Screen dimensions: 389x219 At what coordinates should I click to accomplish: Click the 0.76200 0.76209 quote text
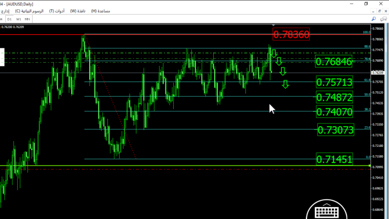tap(12, 27)
